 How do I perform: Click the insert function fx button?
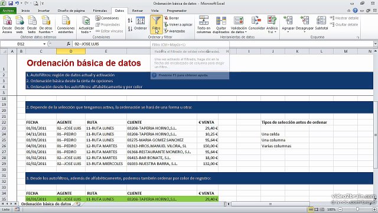(69, 44)
